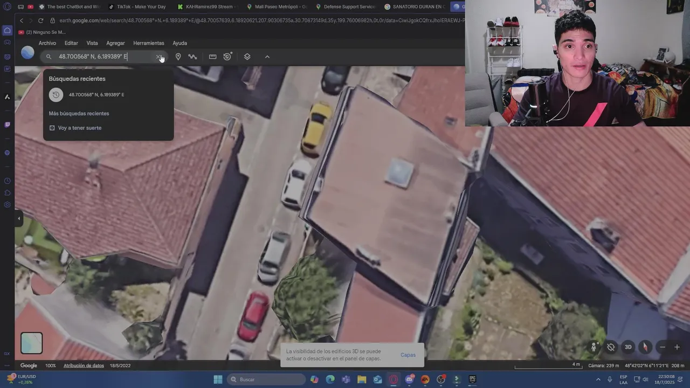Click the 100% imagery load indicator
This screenshot has width=690, height=388.
point(50,365)
